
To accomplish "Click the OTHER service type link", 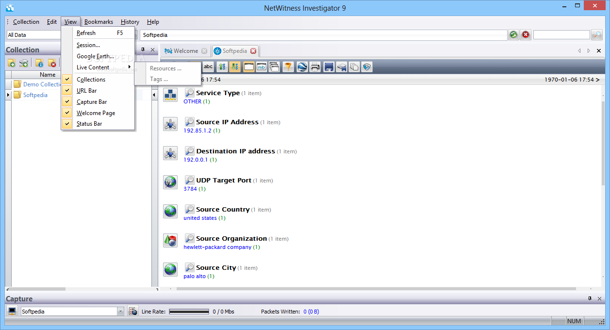I will (x=192, y=101).
